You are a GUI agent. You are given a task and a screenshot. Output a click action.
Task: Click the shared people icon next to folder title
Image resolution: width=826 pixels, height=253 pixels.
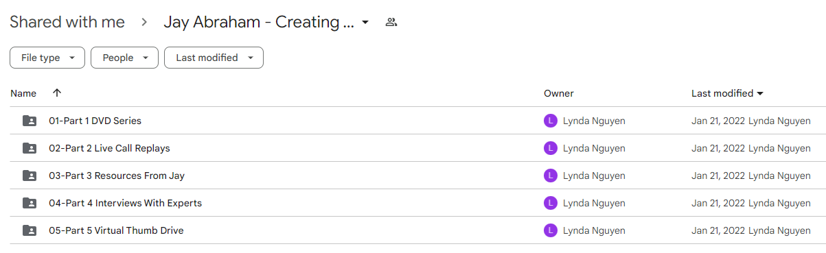coord(391,22)
